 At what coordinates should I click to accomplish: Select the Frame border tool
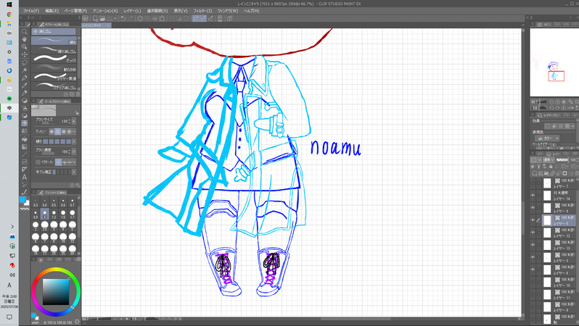[25, 162]
